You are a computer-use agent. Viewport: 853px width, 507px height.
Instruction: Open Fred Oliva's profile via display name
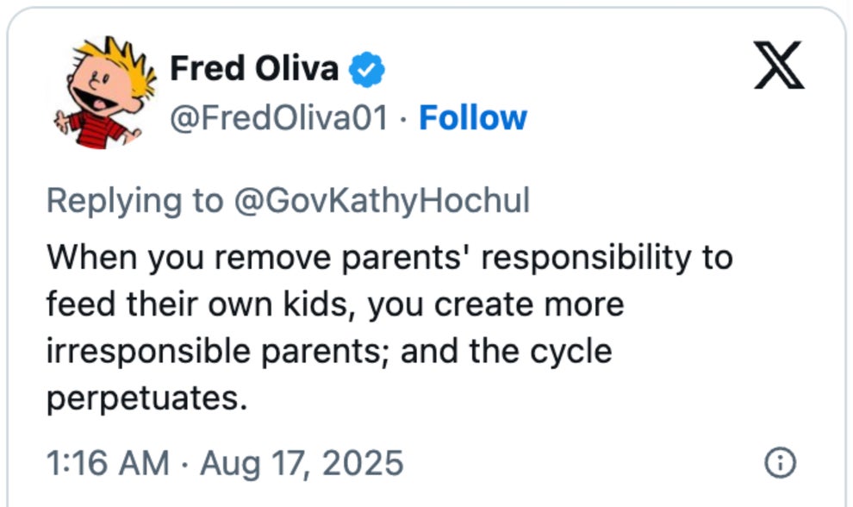(254, 69)
